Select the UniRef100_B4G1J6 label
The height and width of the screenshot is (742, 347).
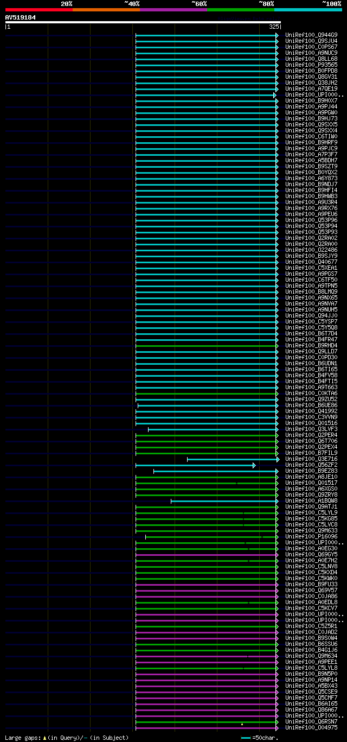tap(311, 650)
